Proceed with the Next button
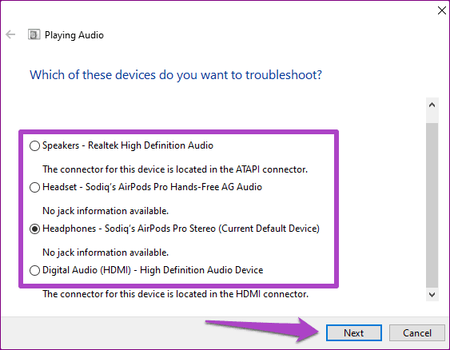Screen dimensions: 450x350 click(354, 332)
